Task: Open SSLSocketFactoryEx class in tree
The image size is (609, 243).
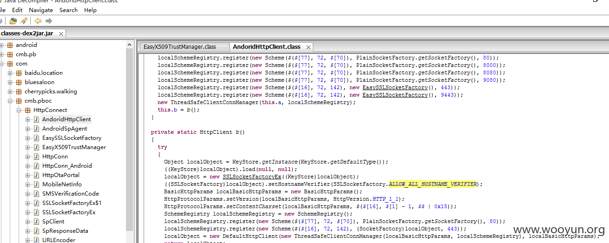Action: point(69,212)
